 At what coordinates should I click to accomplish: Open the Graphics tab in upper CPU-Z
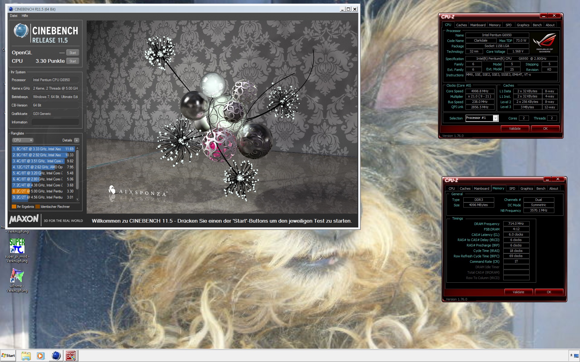(x=523, y=25)
